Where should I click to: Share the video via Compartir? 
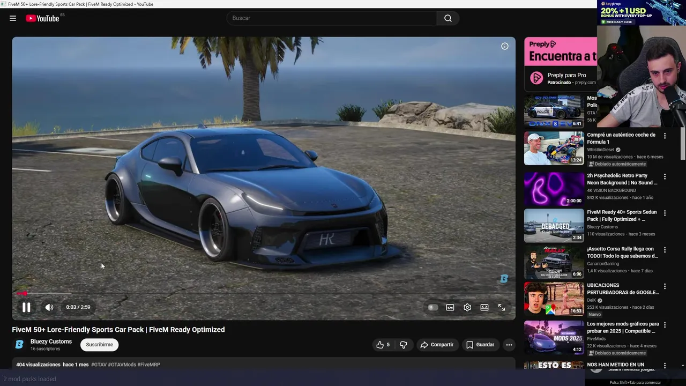click(x=437, y=345)
